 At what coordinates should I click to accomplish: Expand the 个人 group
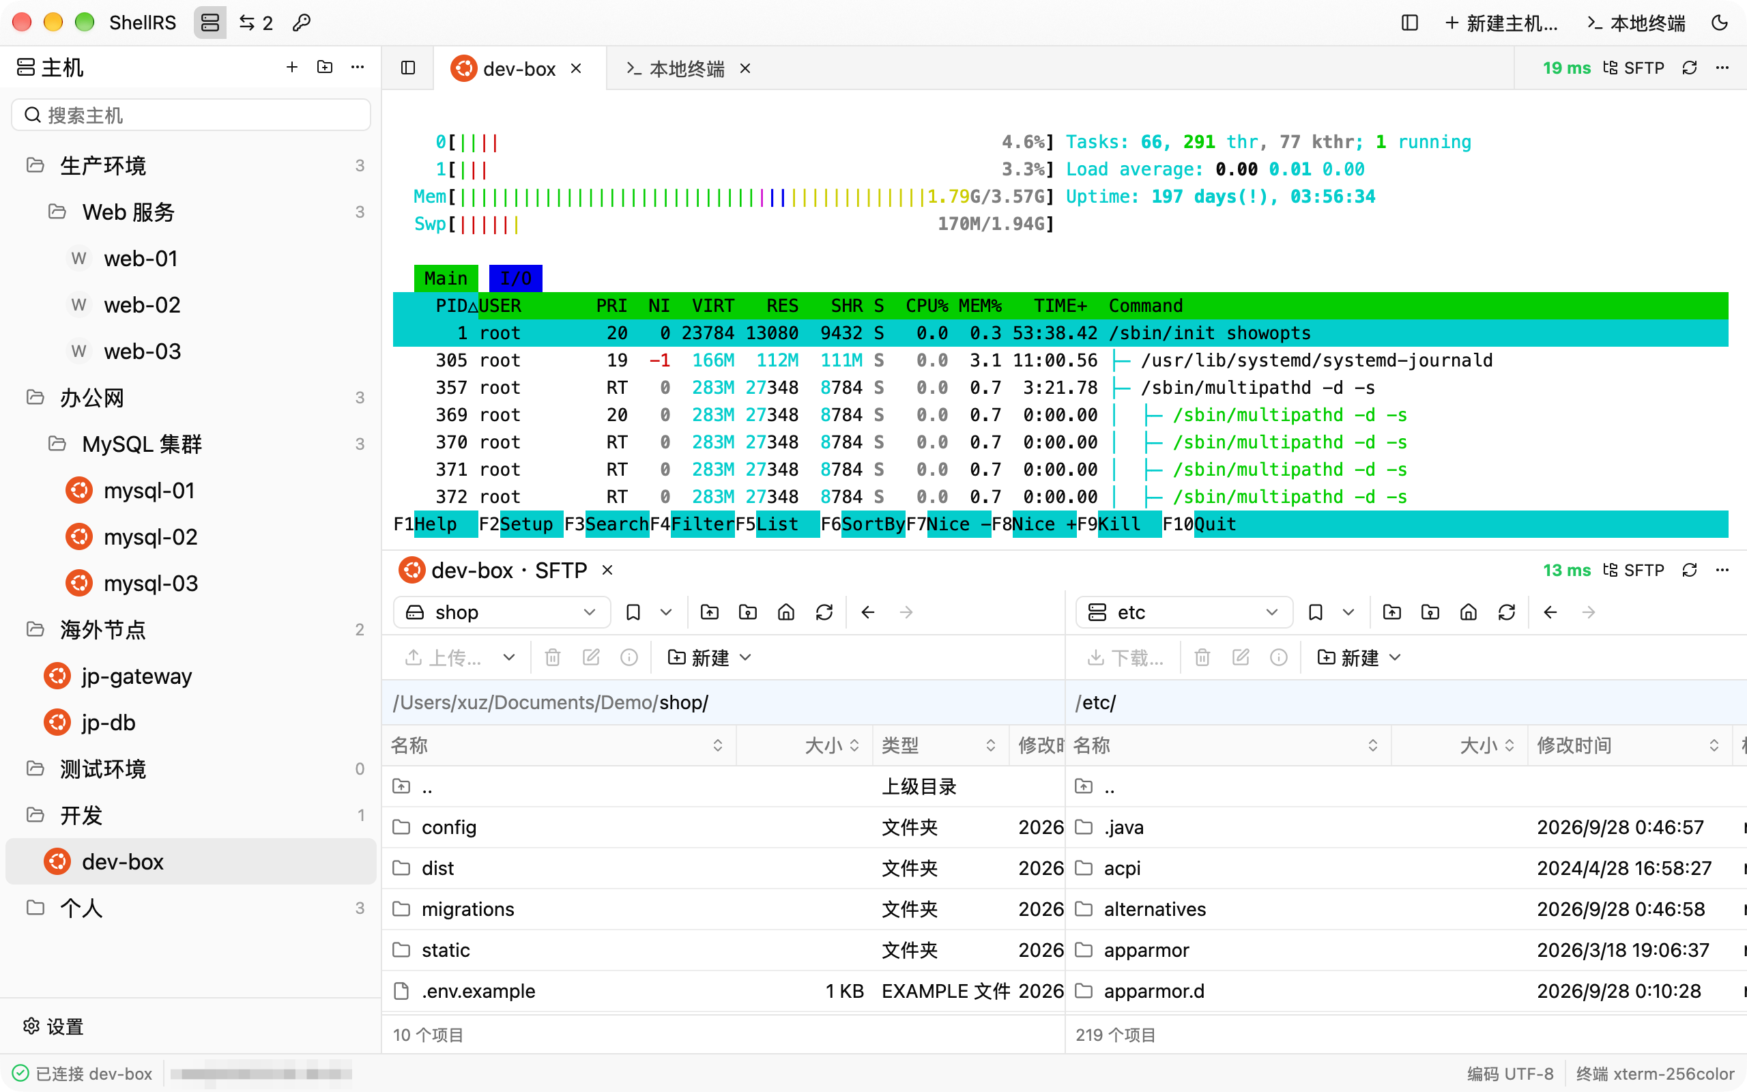191,908
